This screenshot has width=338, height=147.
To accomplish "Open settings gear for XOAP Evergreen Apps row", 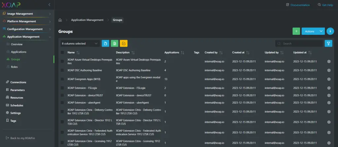I will [x=329, y=79].
